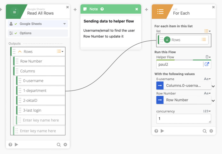222x154 pixels.
Task: Click the Columns.0-username mapped value
Action: pos(184,86)
